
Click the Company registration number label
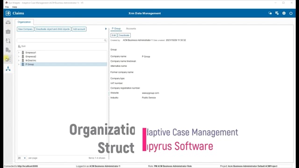click(x=125, y=88)
